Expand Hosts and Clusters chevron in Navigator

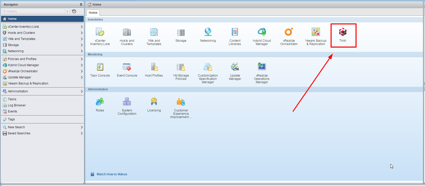[82, 33]
